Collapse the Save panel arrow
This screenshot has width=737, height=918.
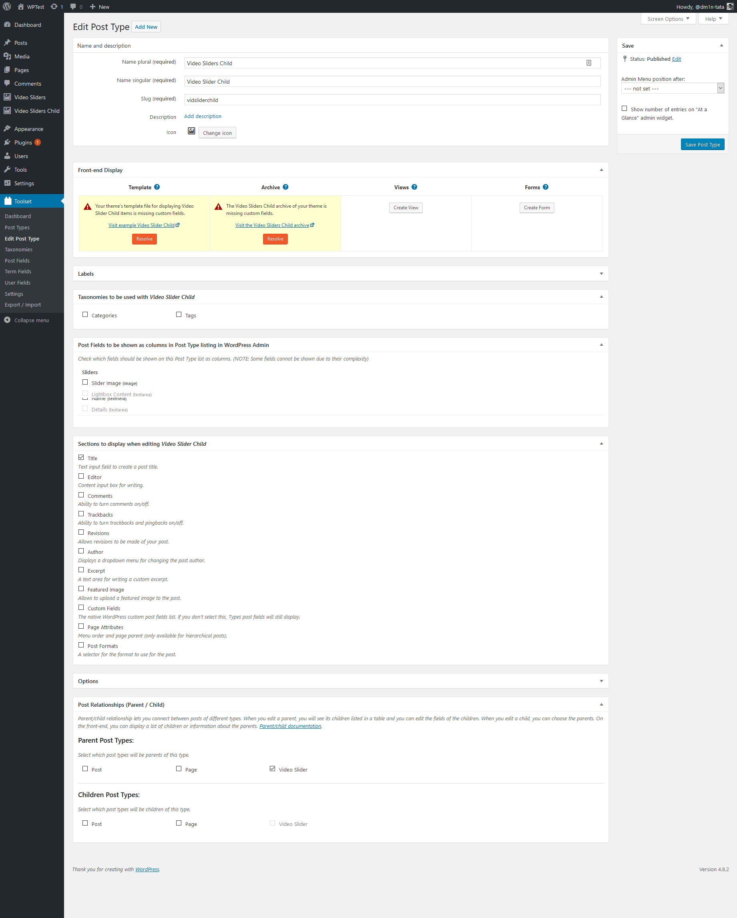pos(721,46)
